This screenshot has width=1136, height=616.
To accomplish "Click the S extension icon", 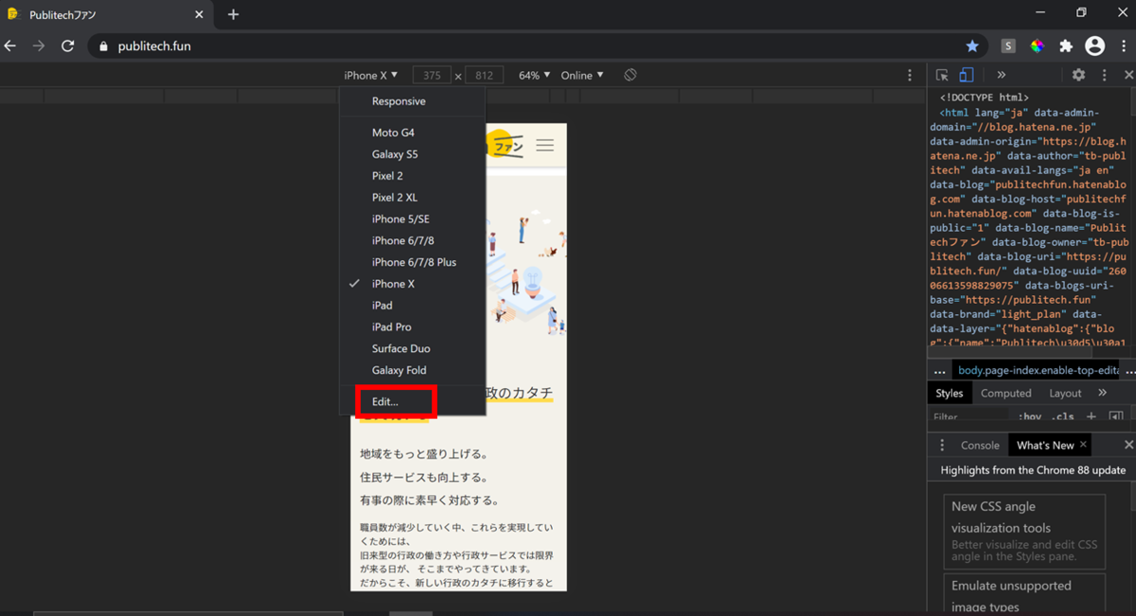I will [x=1008, y=45].
